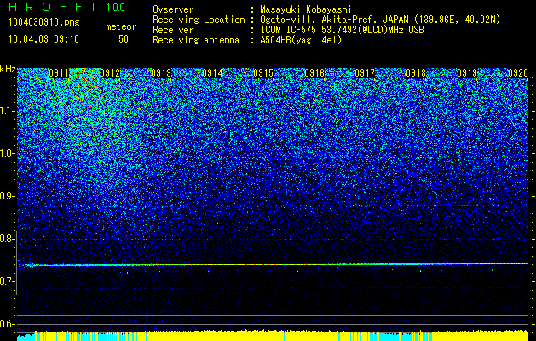Screen dimensions: 536x341
Task: Click the 0916 time marker
Action: (x=314, y=73)
